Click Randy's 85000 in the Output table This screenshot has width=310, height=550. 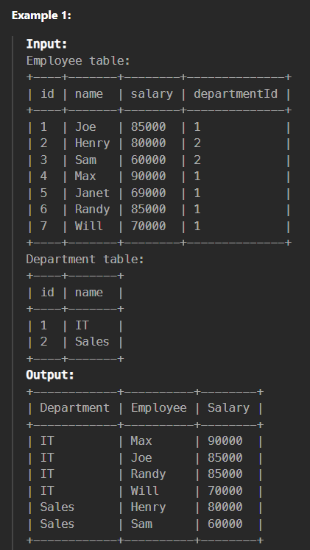[x=225, y=474]
